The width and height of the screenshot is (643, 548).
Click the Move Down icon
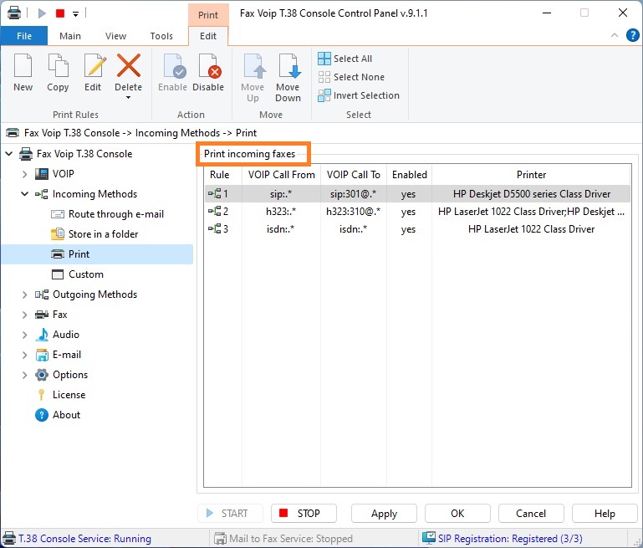[289, 65]
